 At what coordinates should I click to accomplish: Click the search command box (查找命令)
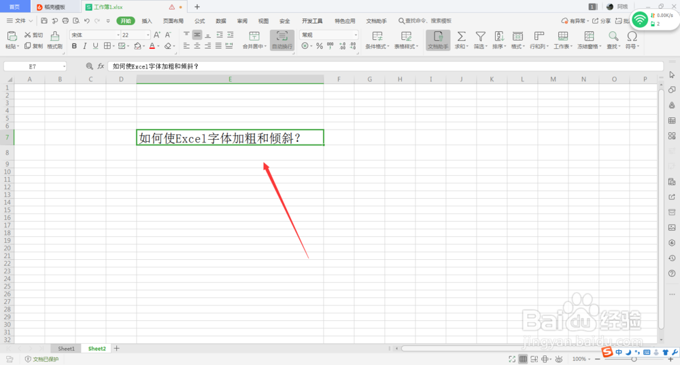tap(425, 21)
